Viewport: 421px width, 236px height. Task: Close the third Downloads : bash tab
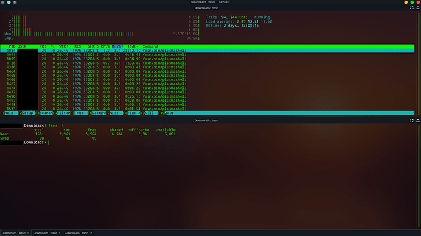point(92,233)
